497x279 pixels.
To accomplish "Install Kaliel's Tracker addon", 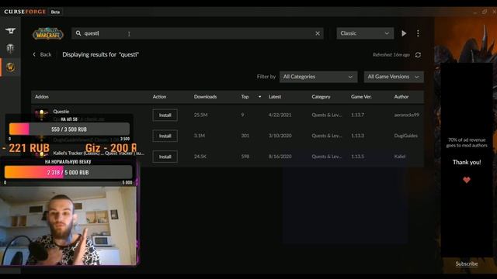I will click(x=165, y=157).
